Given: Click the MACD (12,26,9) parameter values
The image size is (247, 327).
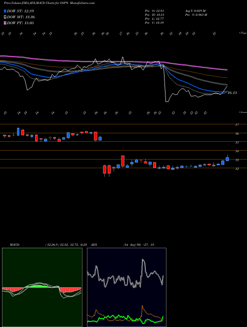Looking at the screenshot, I should (x=67, y=245).
